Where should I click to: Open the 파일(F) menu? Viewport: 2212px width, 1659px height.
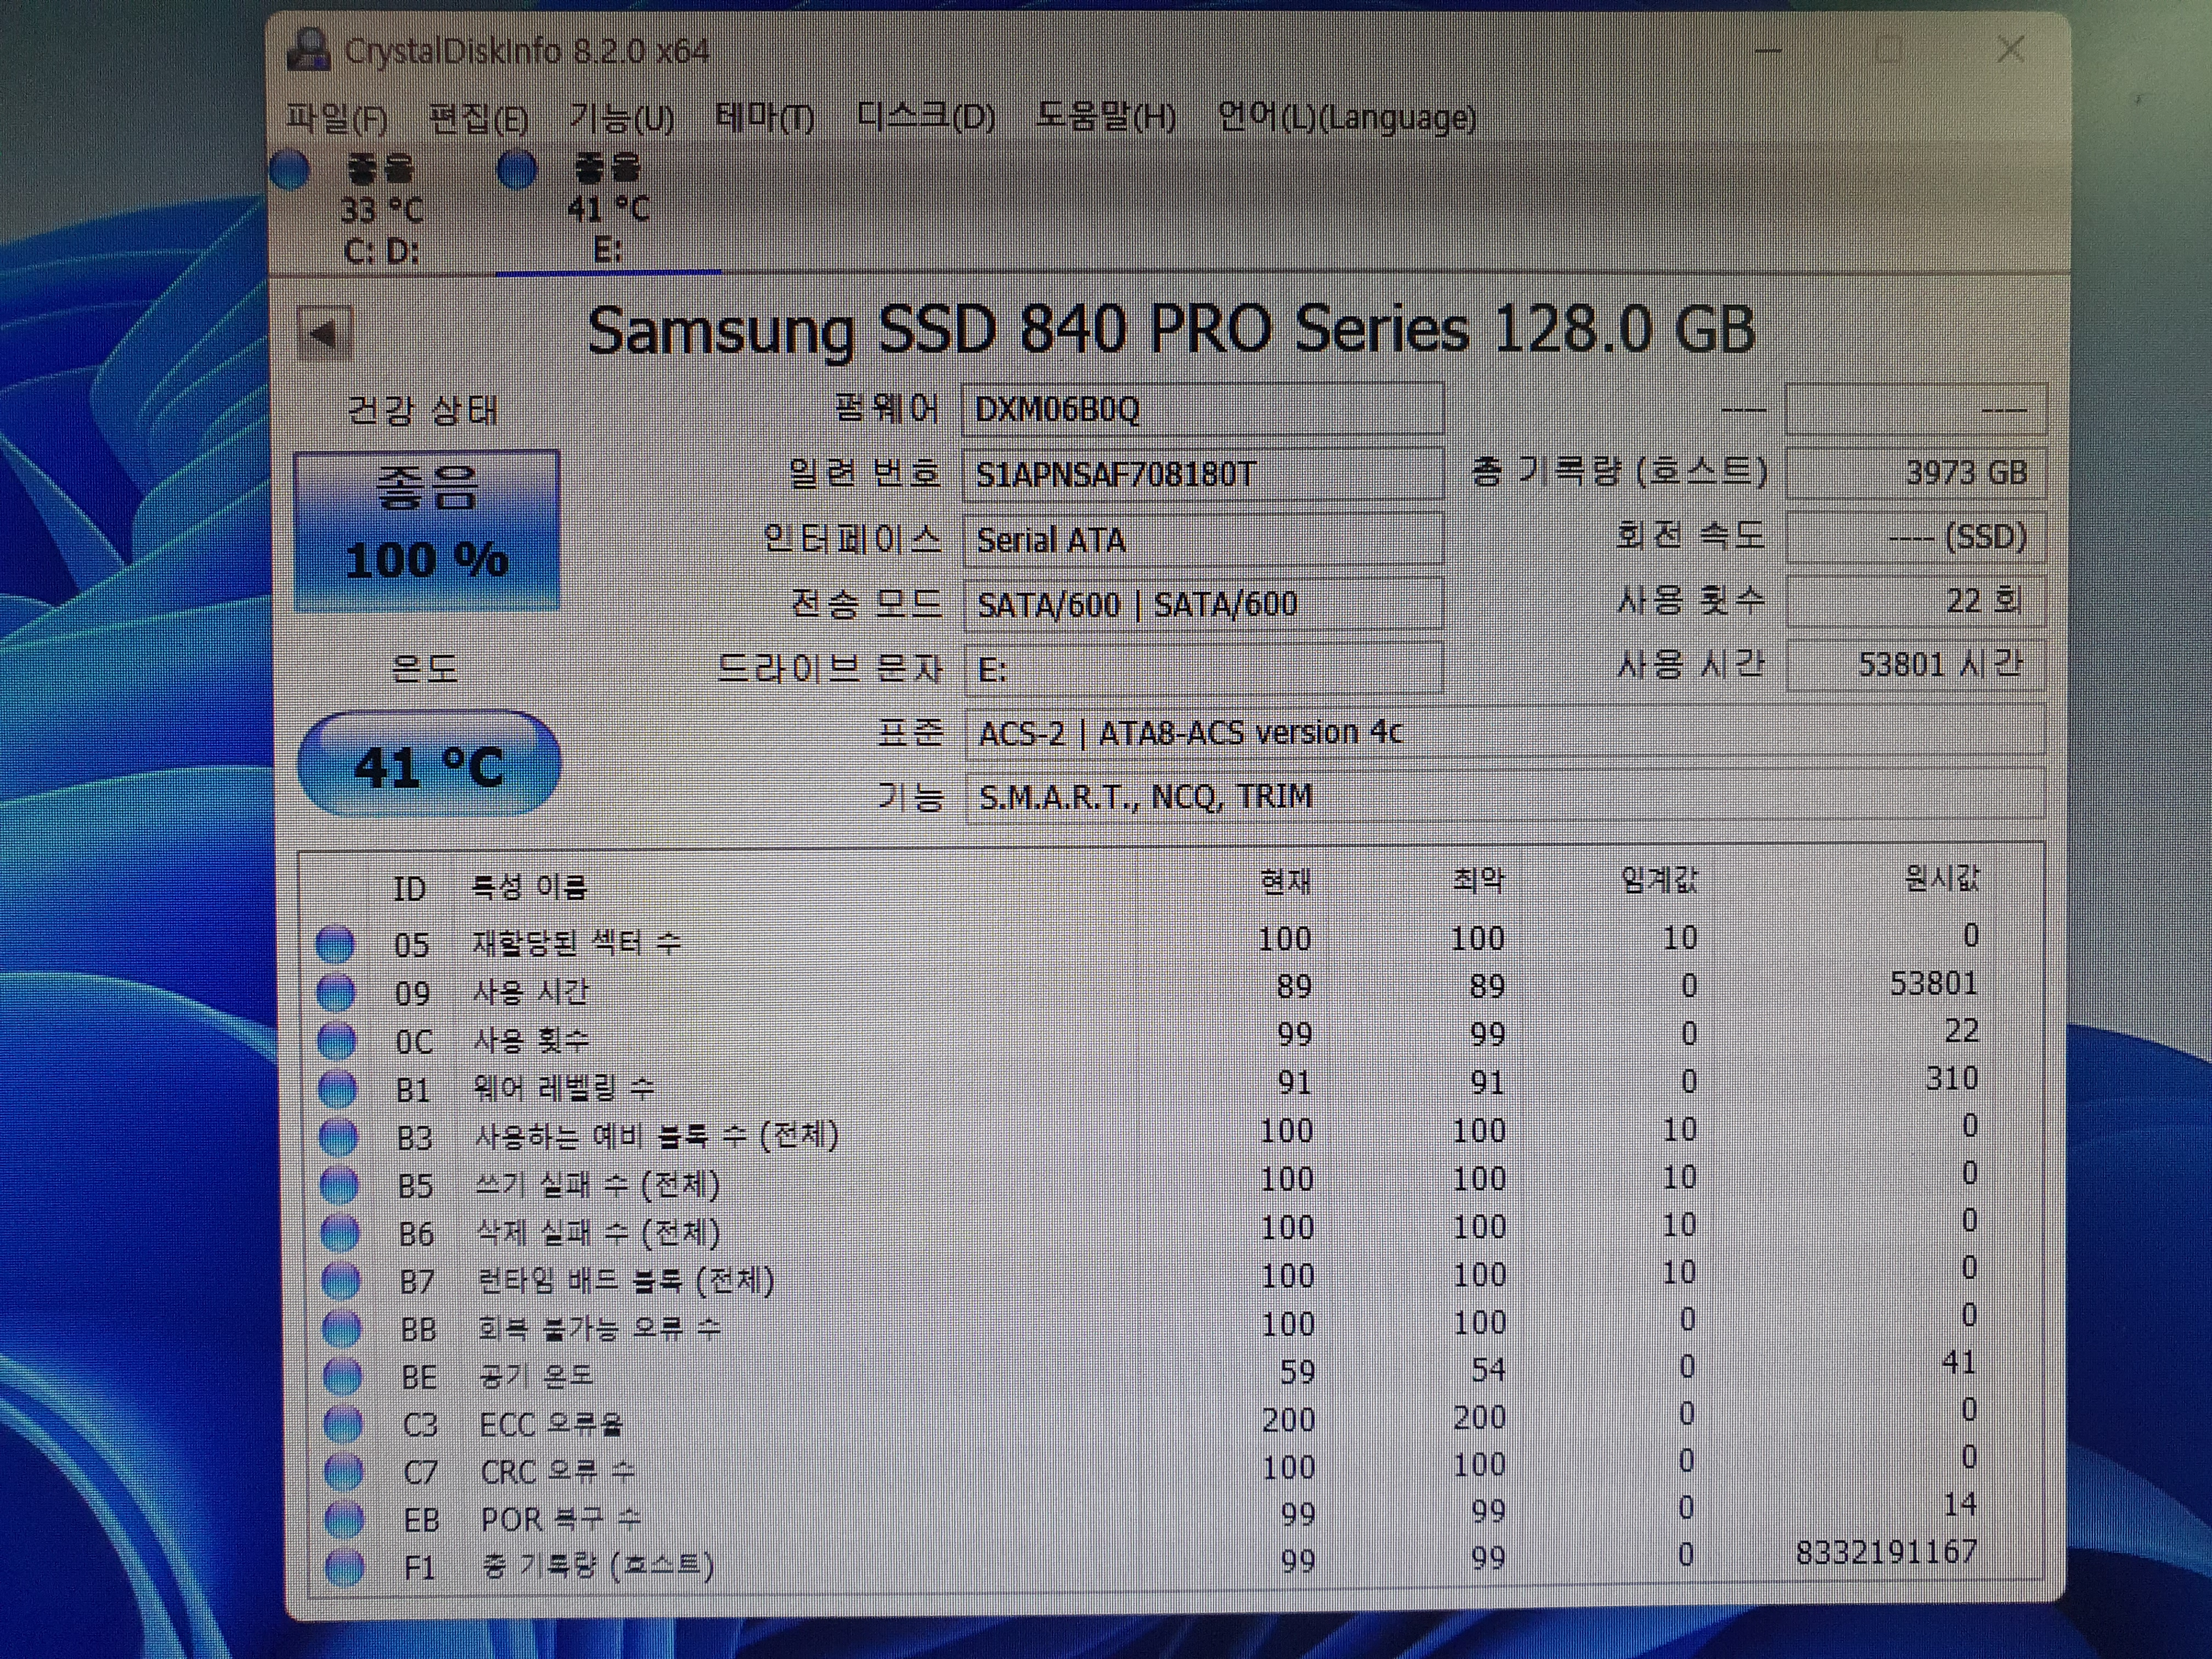tap(337, 119)
